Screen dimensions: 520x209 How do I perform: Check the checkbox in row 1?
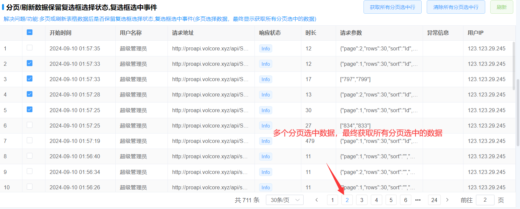tap(29, 48)
